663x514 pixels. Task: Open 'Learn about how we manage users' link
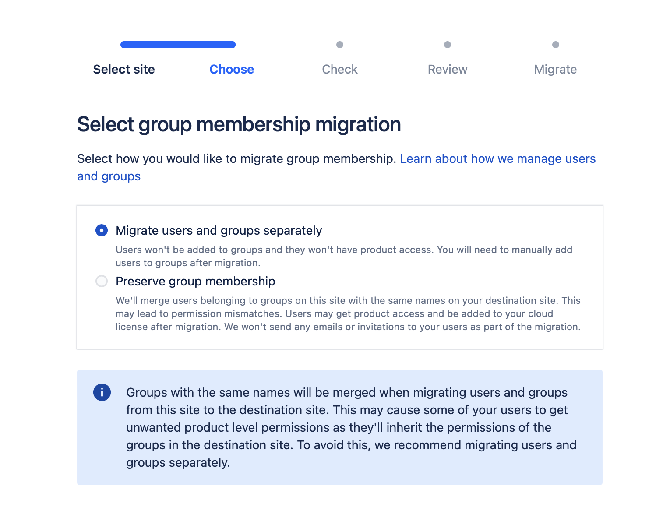[498, 158]
